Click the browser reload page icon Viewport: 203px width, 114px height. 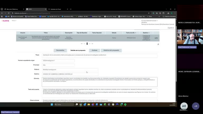click(x=9, y=13)
